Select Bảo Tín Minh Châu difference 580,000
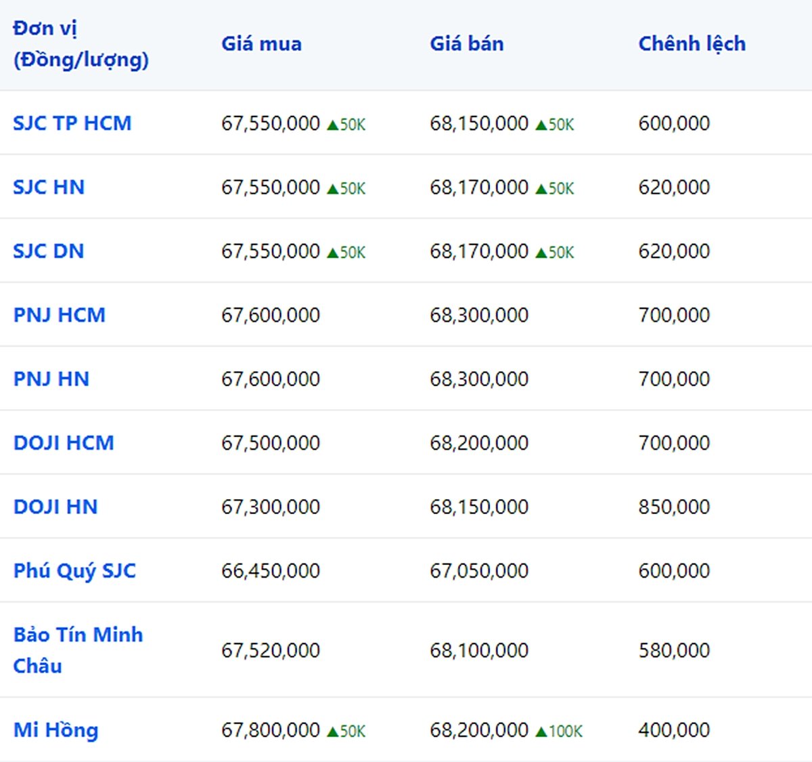Screen dimensions: 812x762 pos(674,650)
